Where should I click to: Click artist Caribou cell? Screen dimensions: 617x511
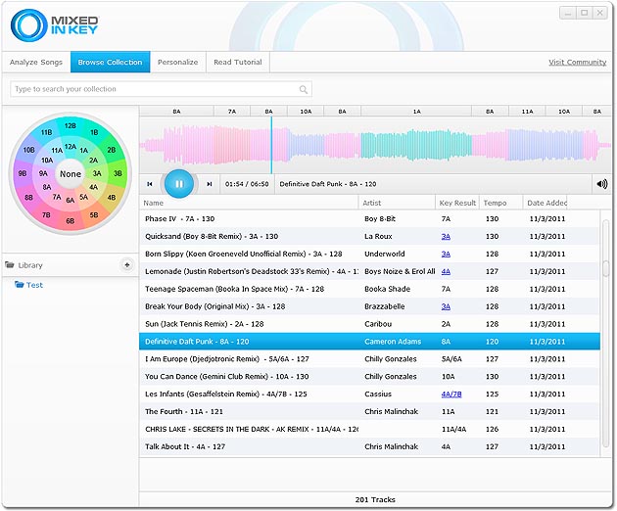pos(378,324)
